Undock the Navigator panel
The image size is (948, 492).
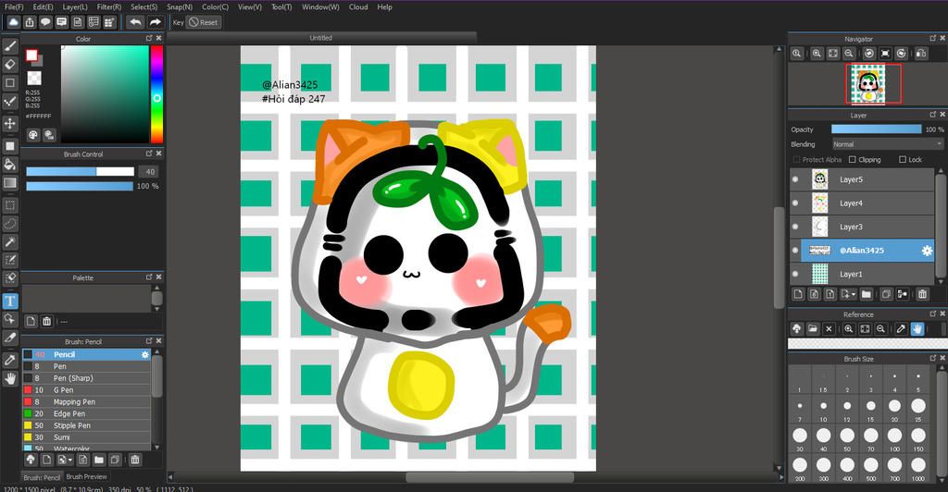[x=932, y=38]
